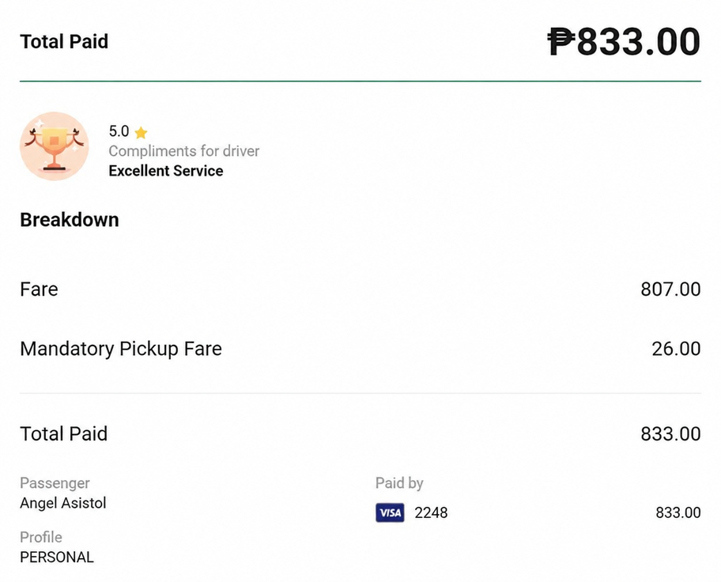Click the Breakdown section heading

tap(70, 220)
